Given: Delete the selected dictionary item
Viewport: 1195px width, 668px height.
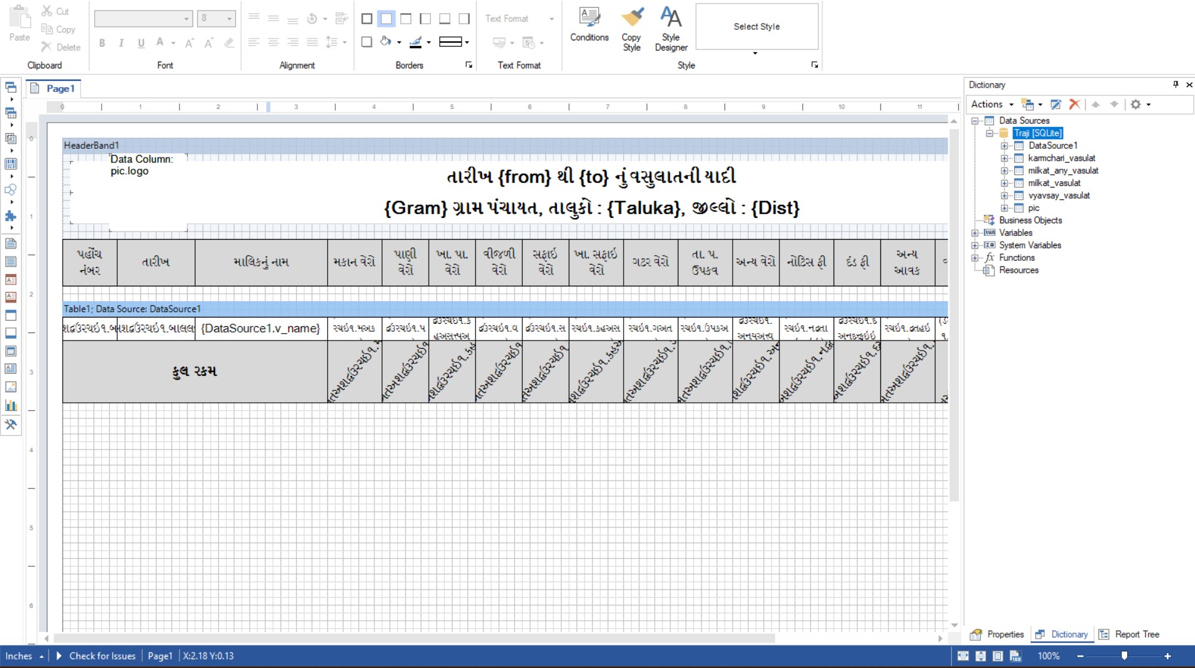Looking at the screenshot, I should (x=1074, y=104).
